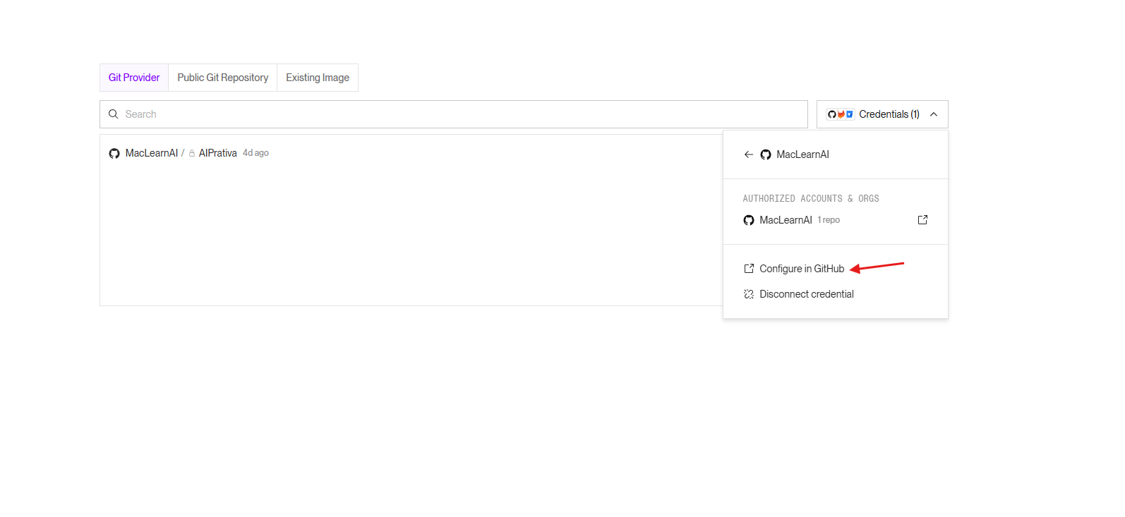Switch to the Git Provider tab

[x=134, y=78]
